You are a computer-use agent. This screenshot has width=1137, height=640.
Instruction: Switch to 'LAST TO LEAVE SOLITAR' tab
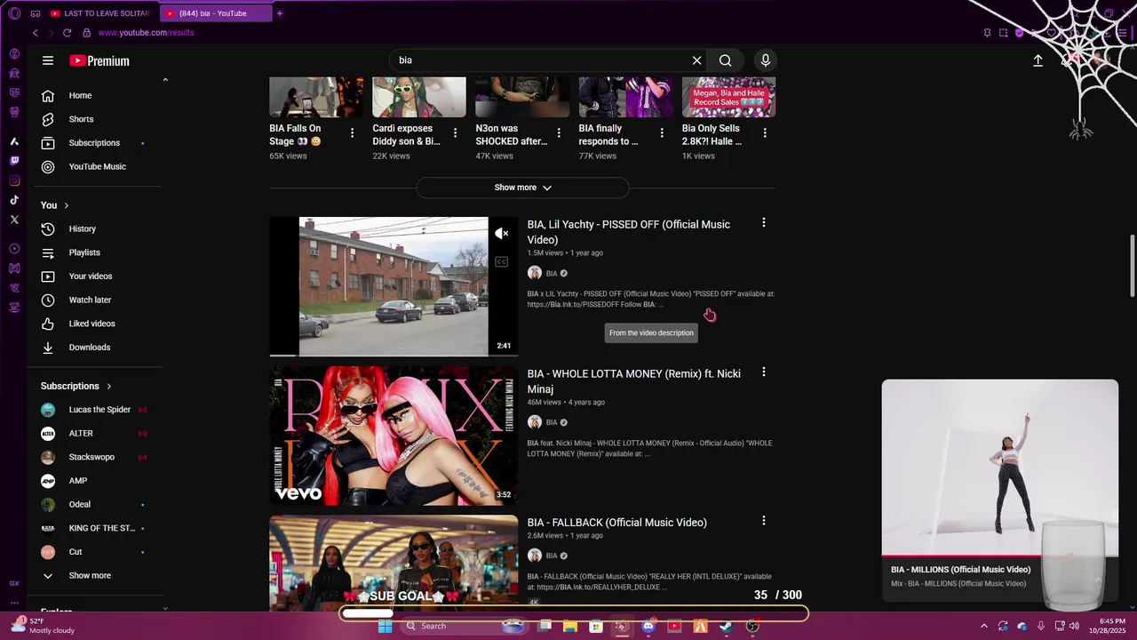tap(99, 13)
